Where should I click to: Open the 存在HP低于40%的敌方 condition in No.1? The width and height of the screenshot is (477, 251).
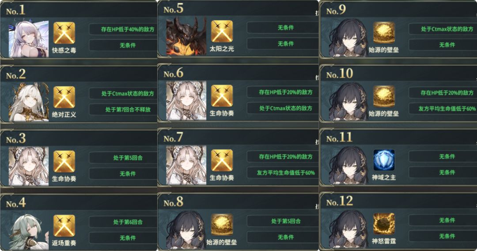pyautogui.click(x=123, y=29)
